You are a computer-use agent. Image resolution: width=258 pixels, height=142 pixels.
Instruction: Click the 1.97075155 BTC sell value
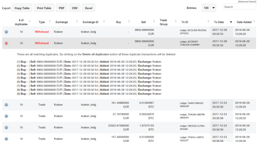click(x=146, y=128)
